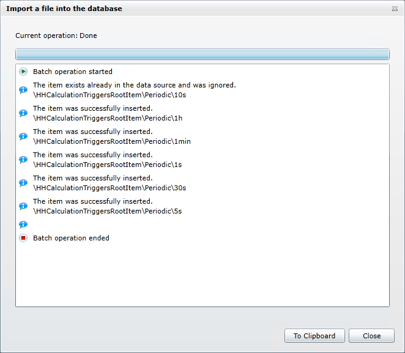Select the Periodic\30s path line
This screenshot has height=353, width=405.
pos(110,188)
